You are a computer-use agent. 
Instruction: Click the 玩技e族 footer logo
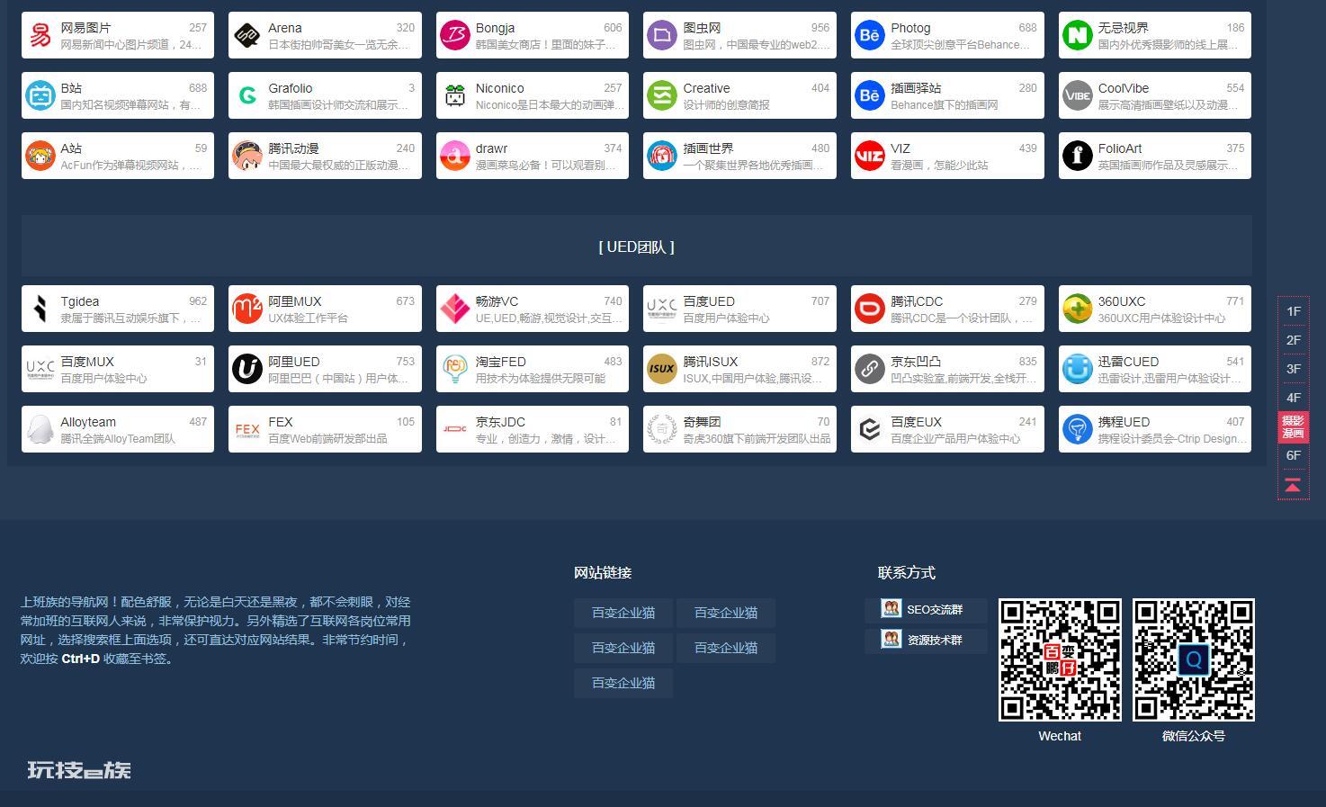pyautogui.click(x=79, y=770)
